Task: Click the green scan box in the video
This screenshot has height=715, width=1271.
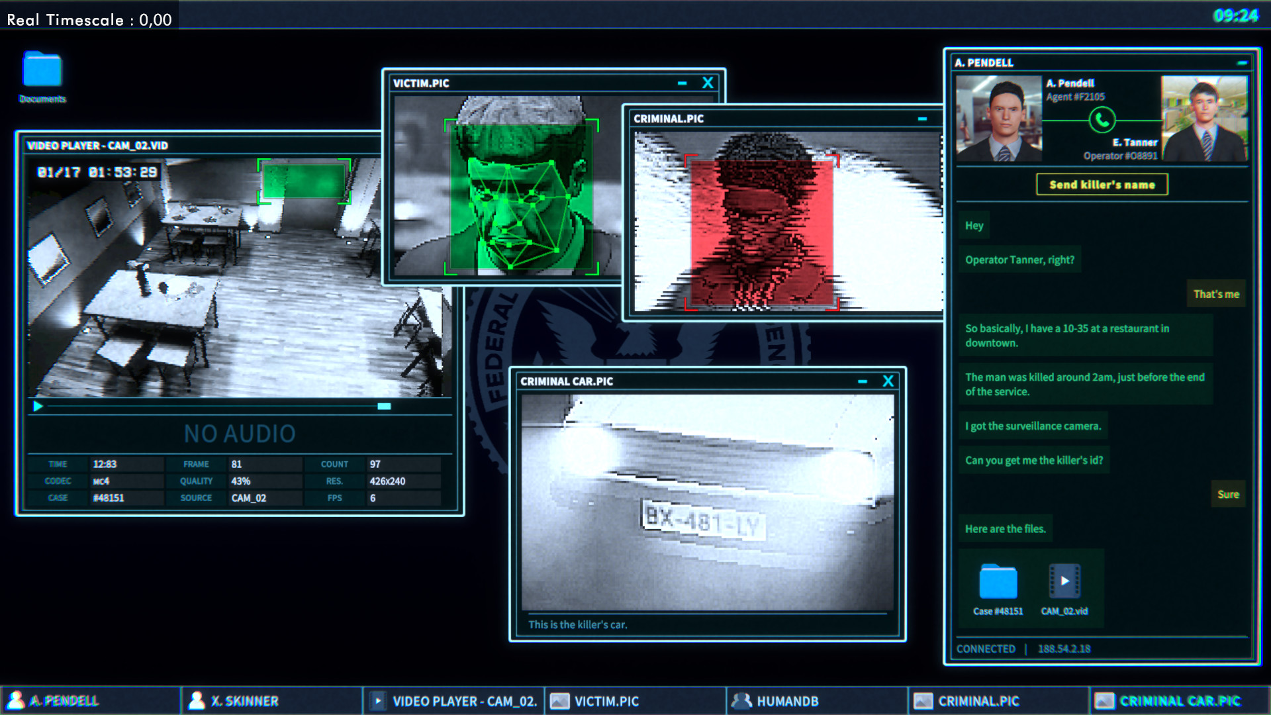Action: tap(304, 181)
